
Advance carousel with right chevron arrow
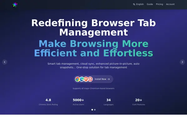point(182,62)
